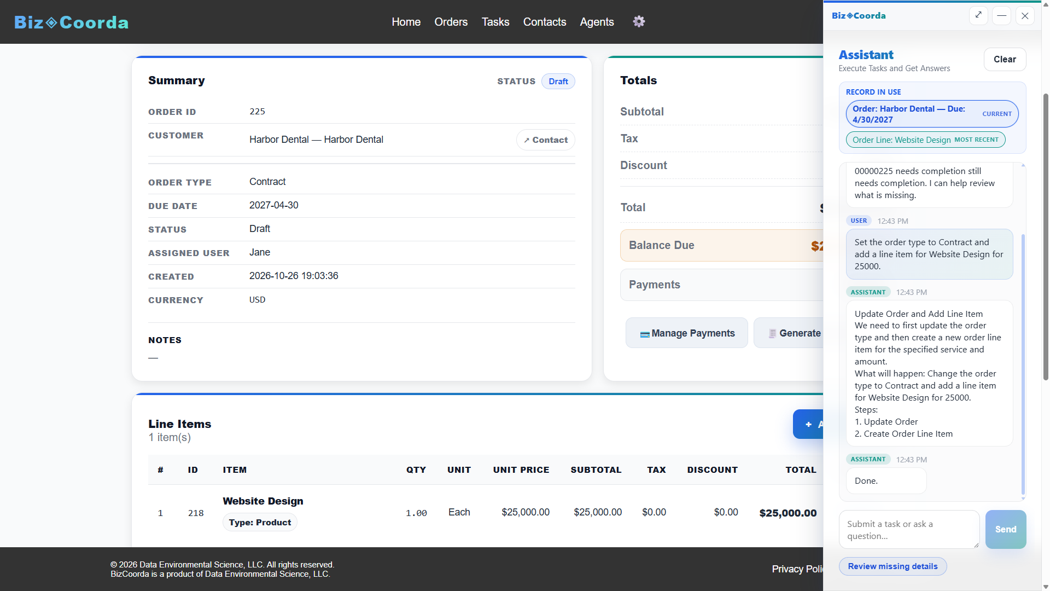Click the created date 2026-10-26 19:03:36

click(294, 276)
